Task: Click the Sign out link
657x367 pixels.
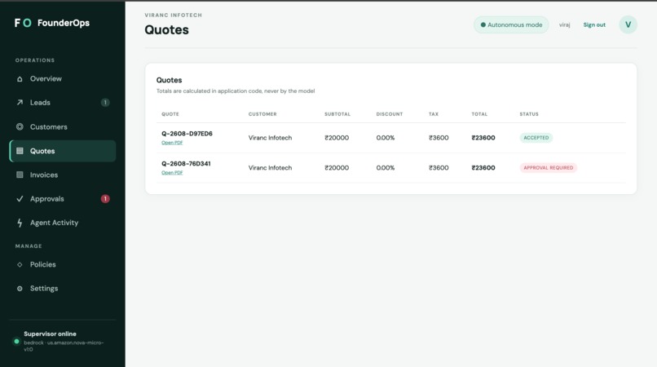Action: (x=594, y=24)
